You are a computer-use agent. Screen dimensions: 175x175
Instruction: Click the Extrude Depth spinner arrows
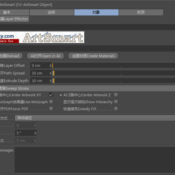point(50,81)
